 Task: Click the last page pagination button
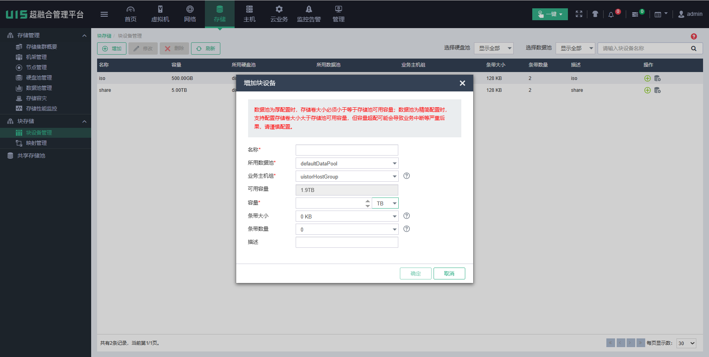point(641,343)
